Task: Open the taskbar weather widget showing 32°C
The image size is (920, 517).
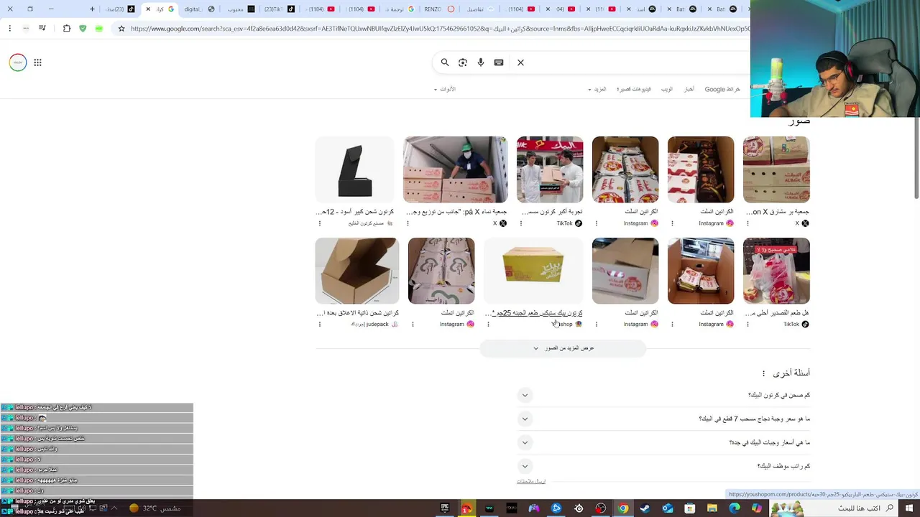Action: click(x=155, y=508)
